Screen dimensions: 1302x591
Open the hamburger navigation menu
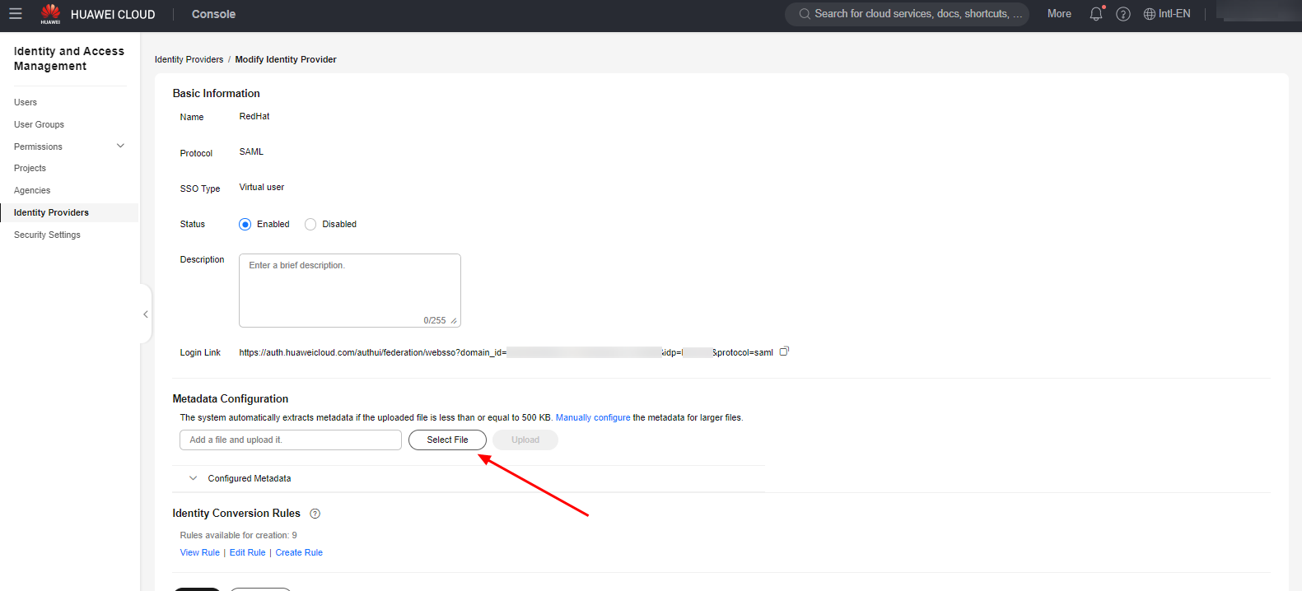16,14
